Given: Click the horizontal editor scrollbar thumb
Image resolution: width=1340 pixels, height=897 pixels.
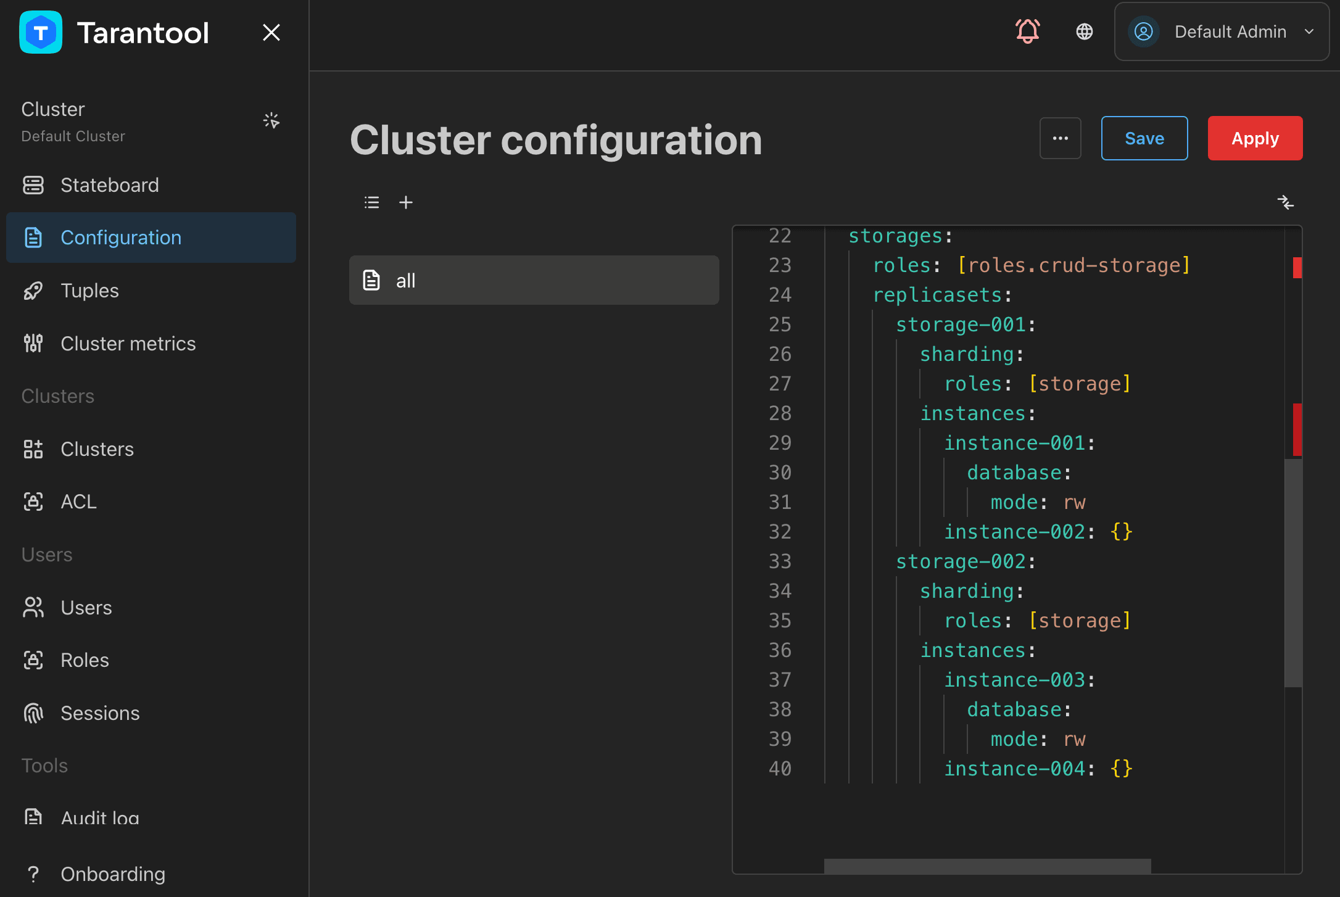Looking at the screenshot, I should tap(987, 866).
